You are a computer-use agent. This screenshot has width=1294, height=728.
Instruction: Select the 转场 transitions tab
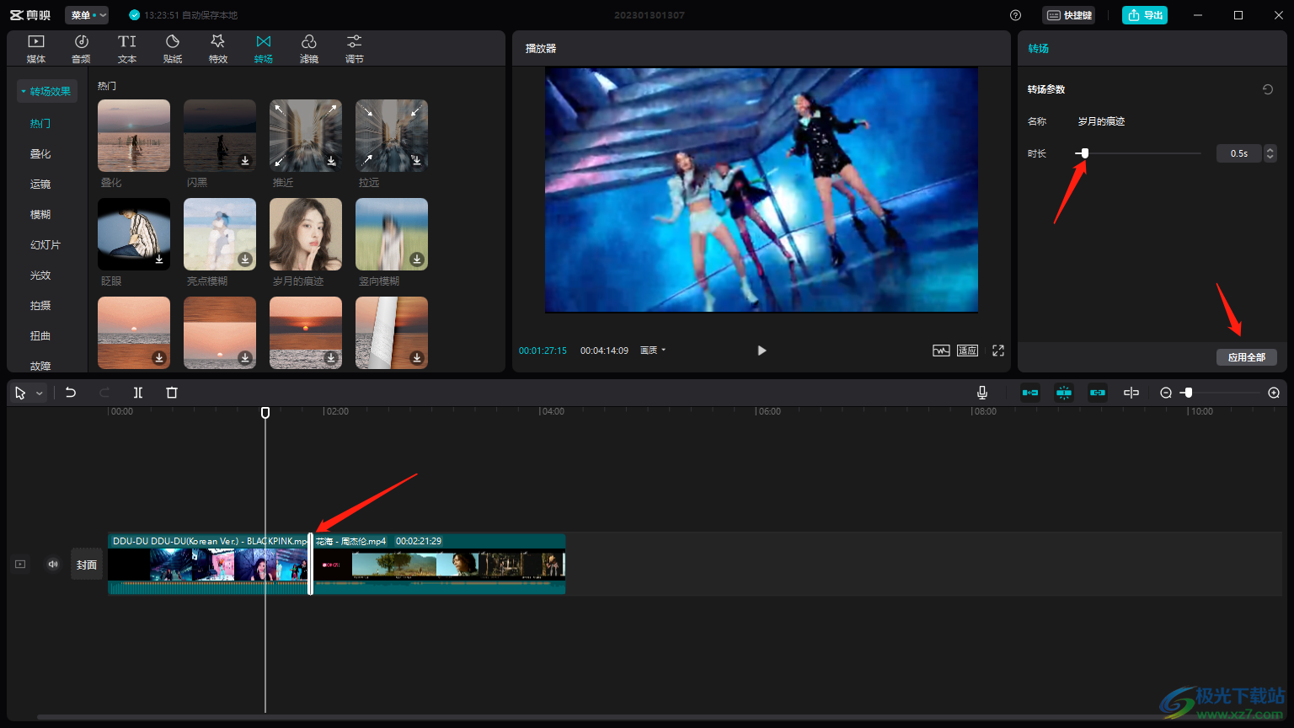tap(264, 49)
